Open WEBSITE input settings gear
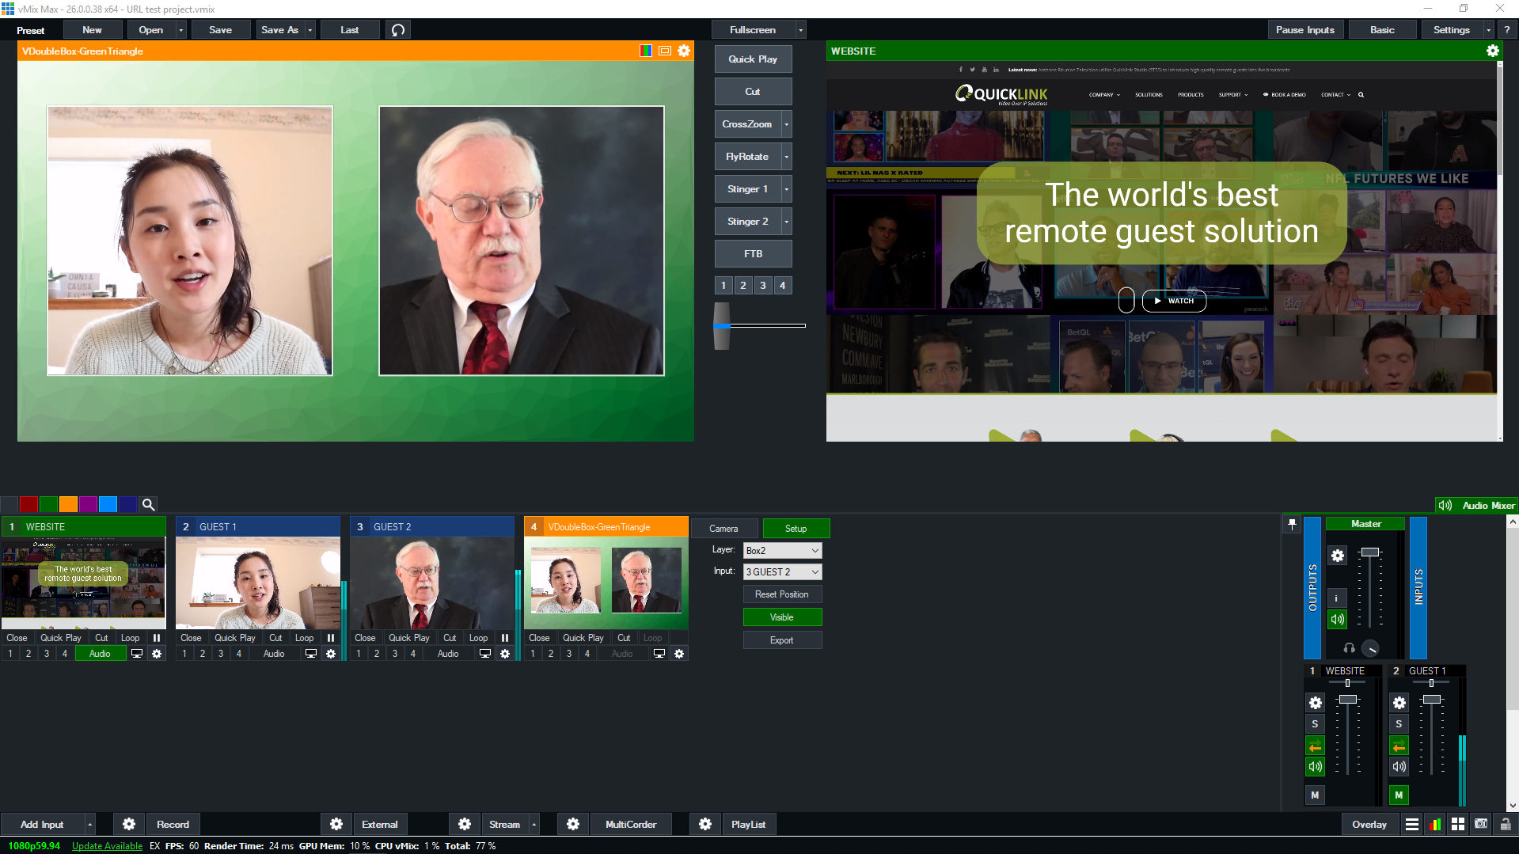This screenshot has height=854, width=1519. point(157,654)
